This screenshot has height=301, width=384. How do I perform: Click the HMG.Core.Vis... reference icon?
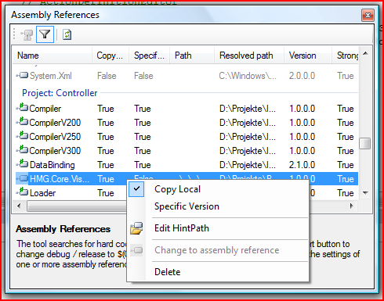[x=23, y=178]
